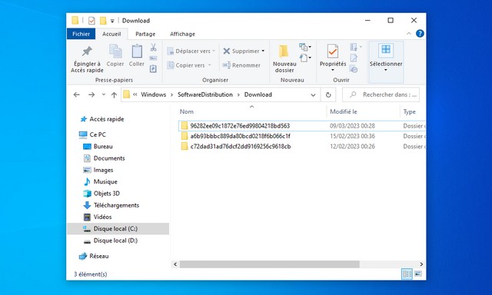492x295 pixels.
Task: Switch to the Accueil tab
Action: click(111, 34)
